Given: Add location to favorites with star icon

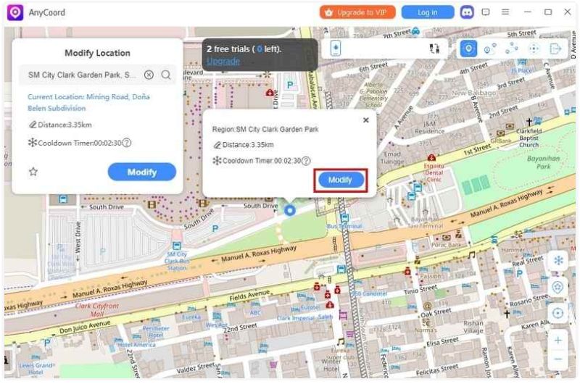Looking at the screenshot, I should coord(33,172).
